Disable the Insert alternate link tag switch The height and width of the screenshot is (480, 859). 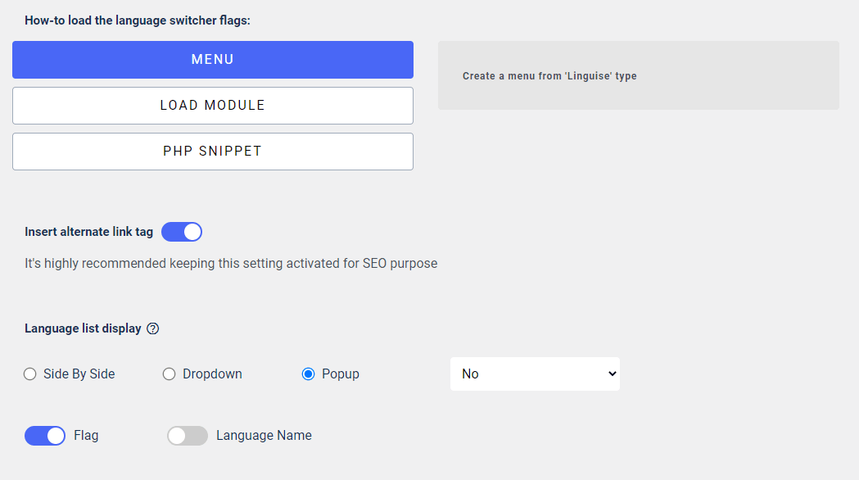click(182, 232)
